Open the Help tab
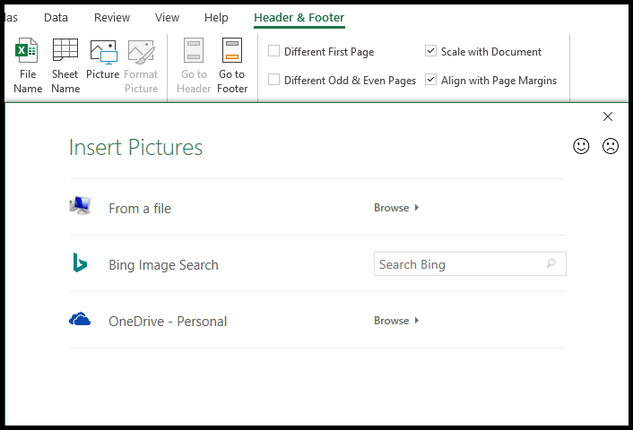Viewport: 633px width, 430px height. (x=216, y=18)
